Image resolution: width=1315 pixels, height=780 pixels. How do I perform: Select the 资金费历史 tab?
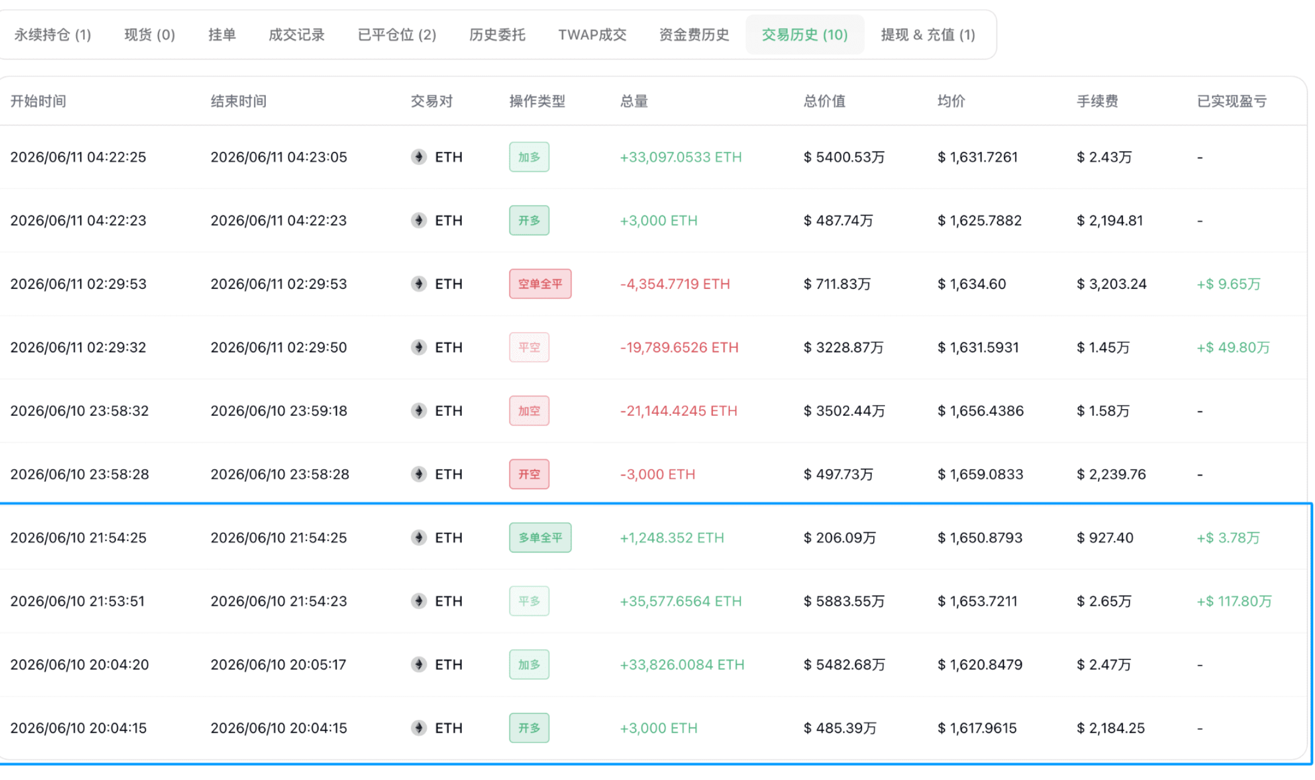(694, 35)
